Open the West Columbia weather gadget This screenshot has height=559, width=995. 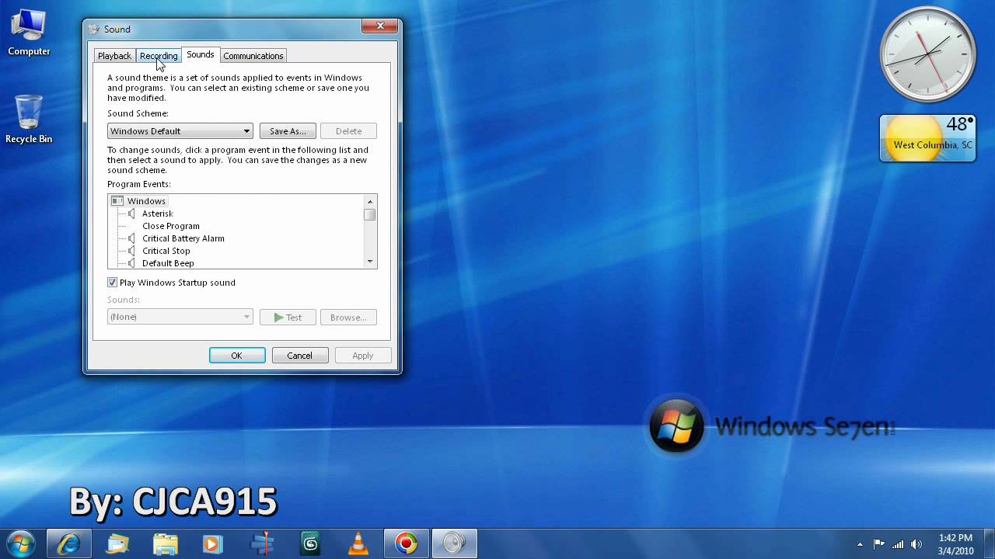pos(927,138)
